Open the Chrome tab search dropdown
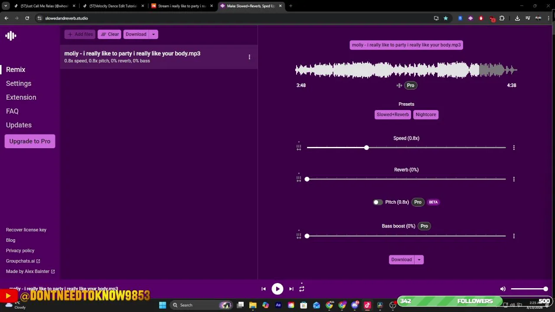Screen dimensions: 555x312 pyautogui.click(x=6, y=6)
